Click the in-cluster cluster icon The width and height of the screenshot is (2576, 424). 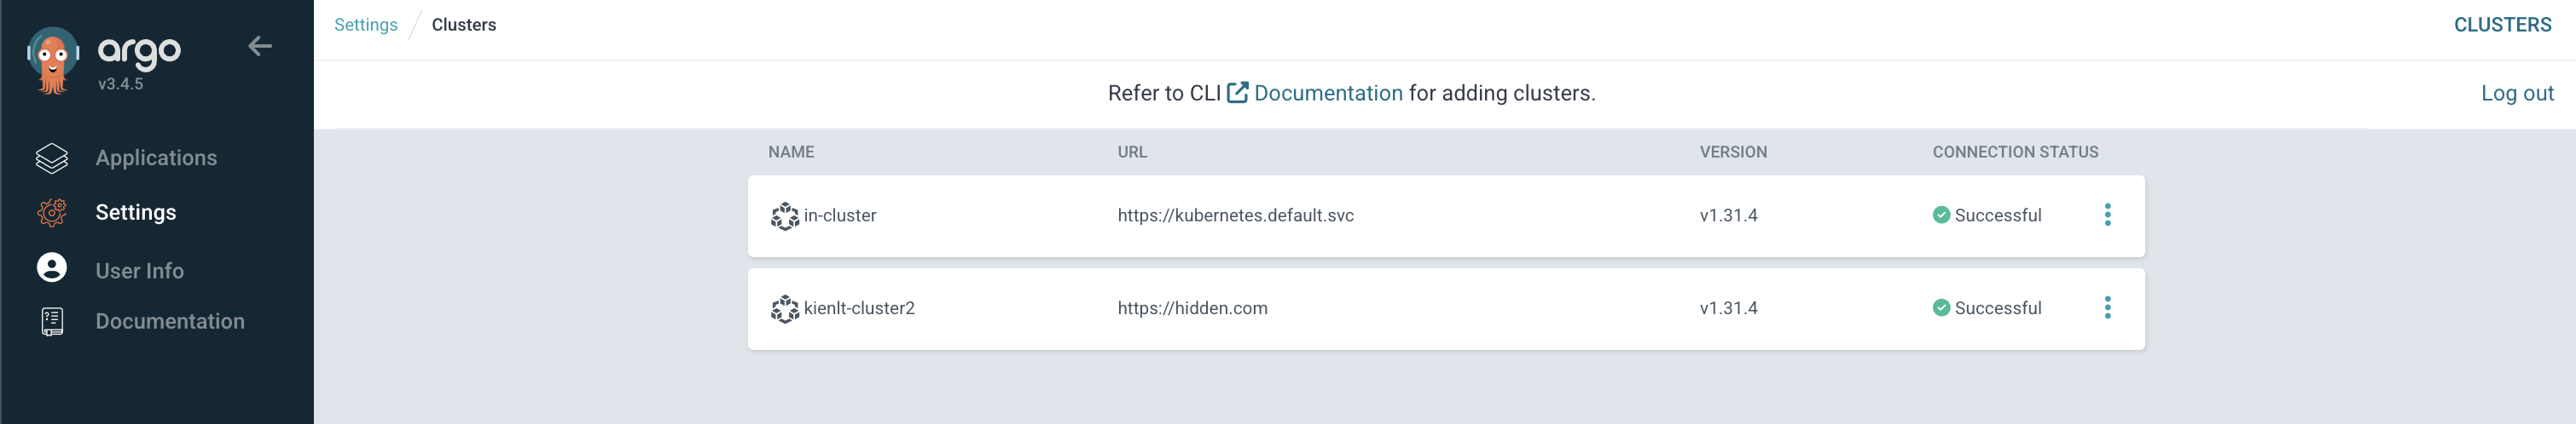pos(785,215)
